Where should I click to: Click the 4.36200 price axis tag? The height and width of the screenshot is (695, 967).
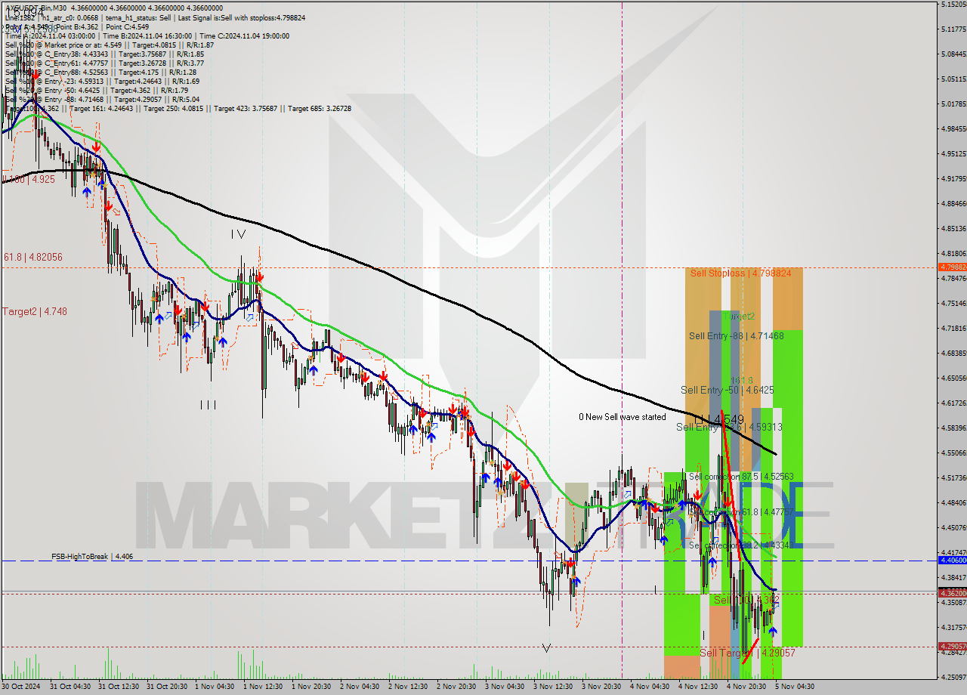(x=952, y=594)
